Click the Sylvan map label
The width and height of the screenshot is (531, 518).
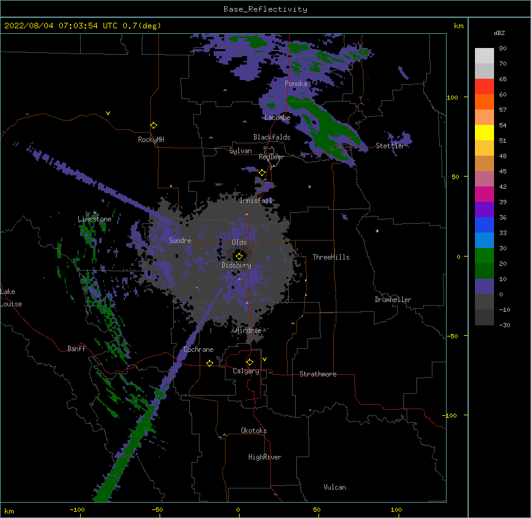(x=240, y=151)
